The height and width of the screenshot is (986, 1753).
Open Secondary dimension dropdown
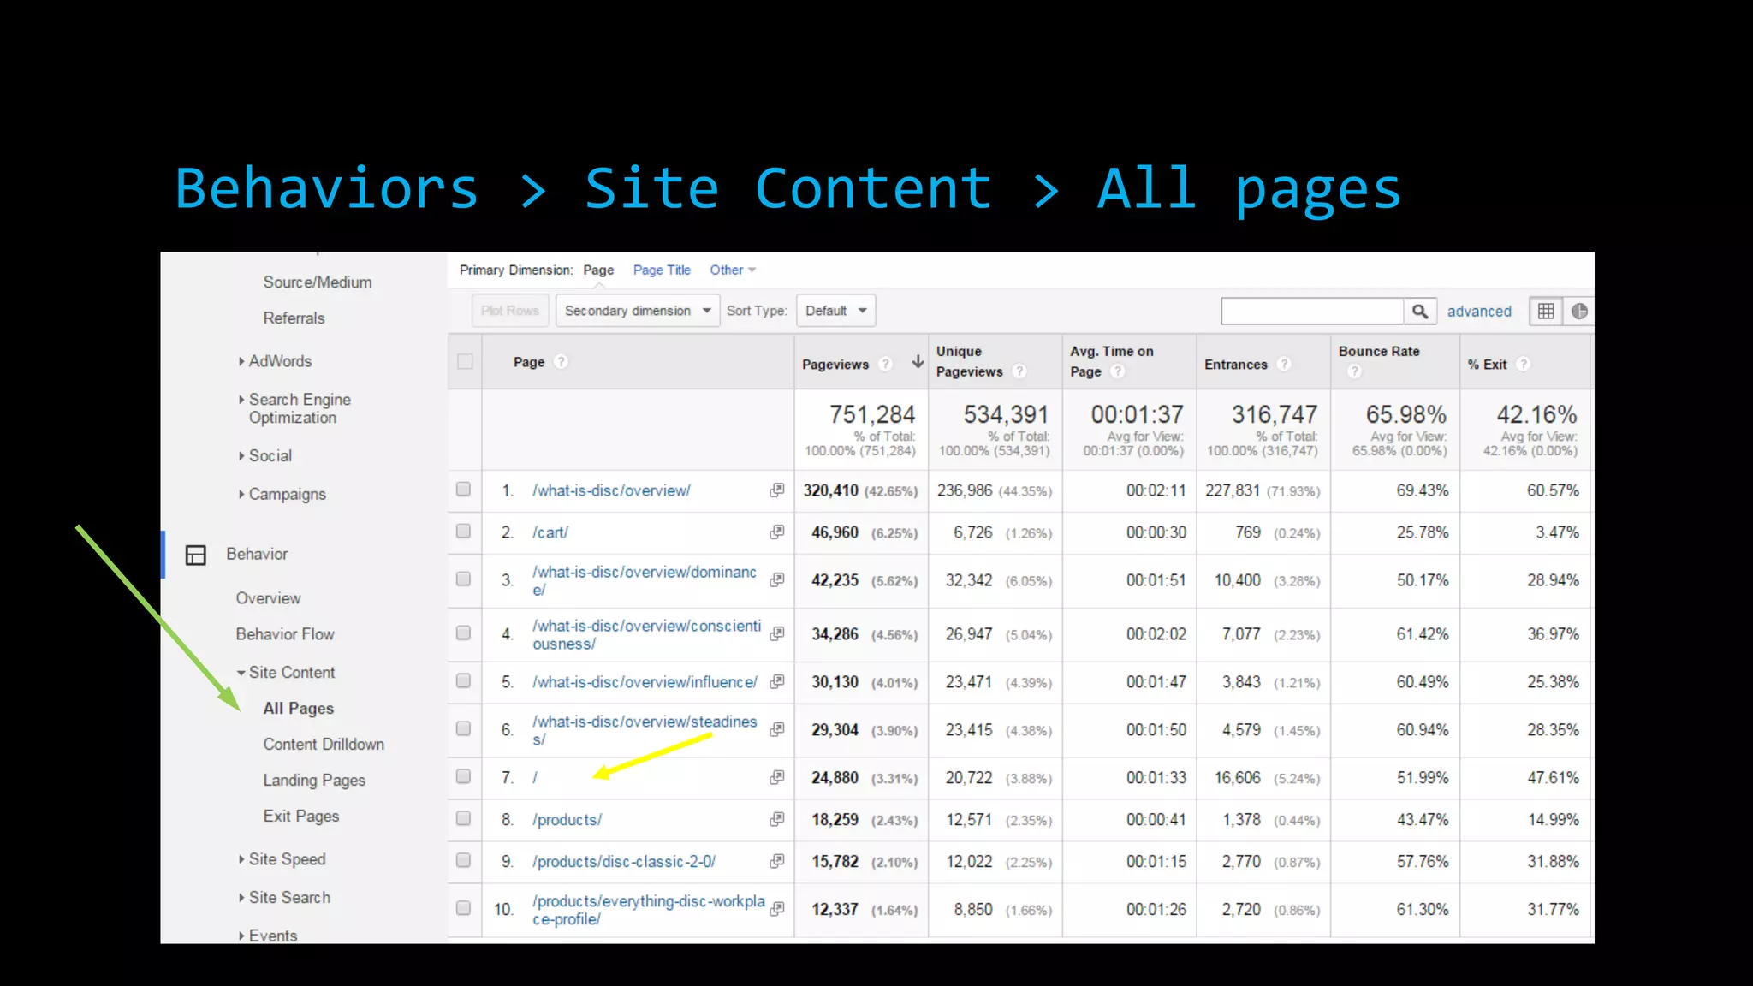click(637, 311)
